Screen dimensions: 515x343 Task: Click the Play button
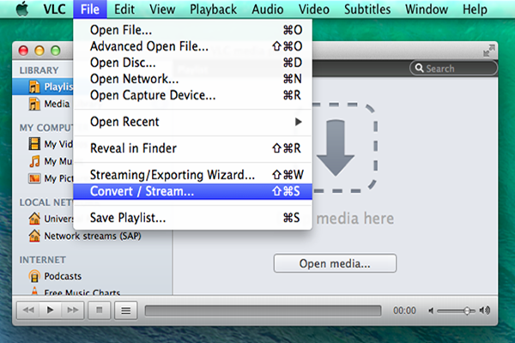[50, 310]
